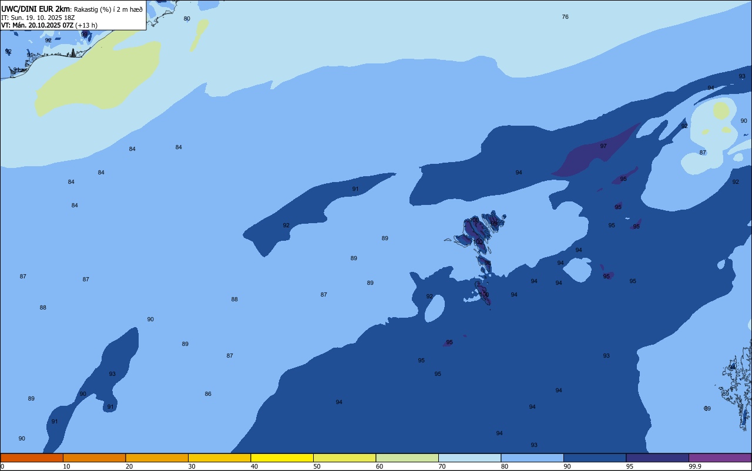Pick the map value 86
The image size is (752, 471).
(208, 394)
